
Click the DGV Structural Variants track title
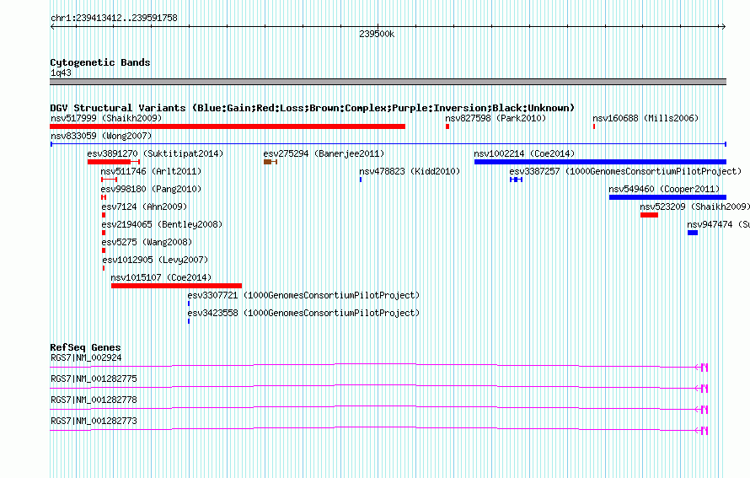313,108
